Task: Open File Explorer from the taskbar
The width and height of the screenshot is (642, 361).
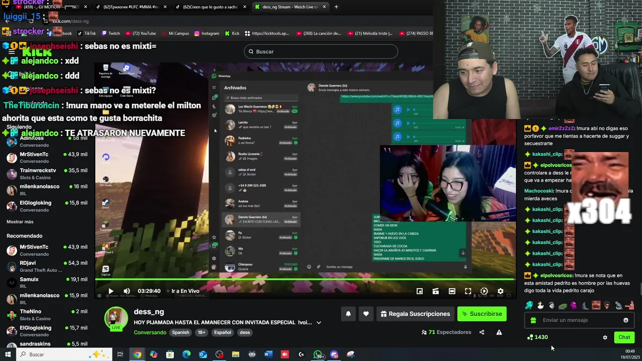Action: coord(235,354)
